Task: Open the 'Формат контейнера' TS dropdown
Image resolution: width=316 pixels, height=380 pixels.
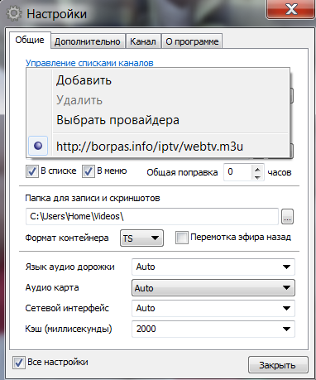Action: point(141,238)
